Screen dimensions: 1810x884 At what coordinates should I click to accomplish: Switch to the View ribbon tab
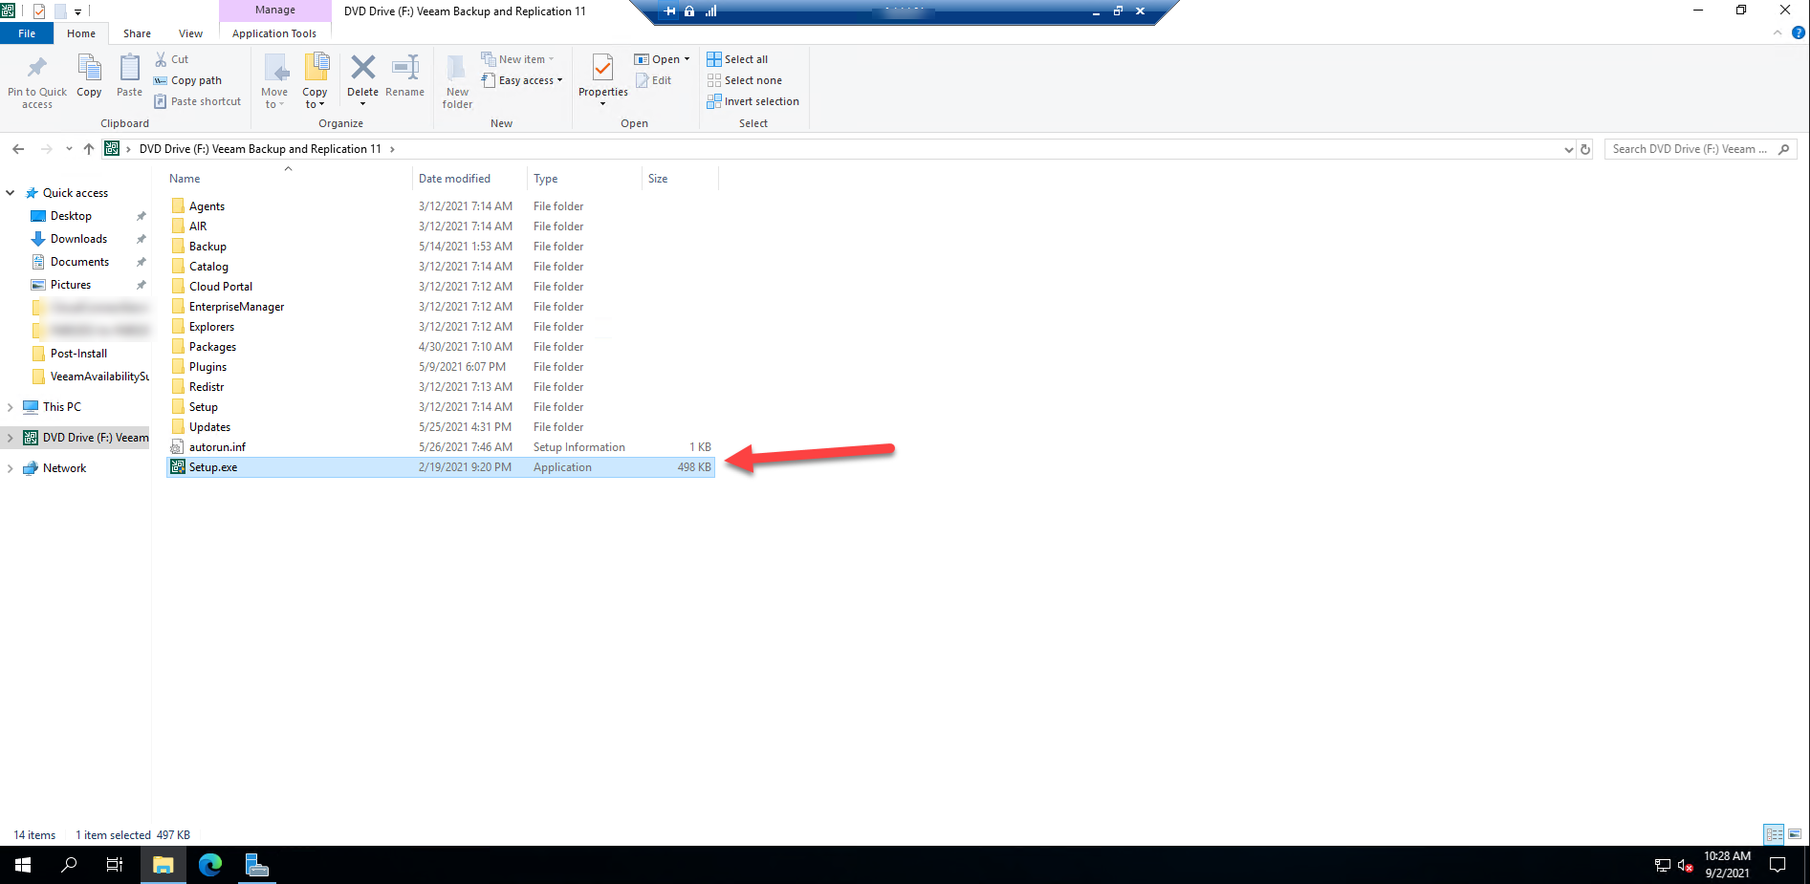click(x=190, y=33)
